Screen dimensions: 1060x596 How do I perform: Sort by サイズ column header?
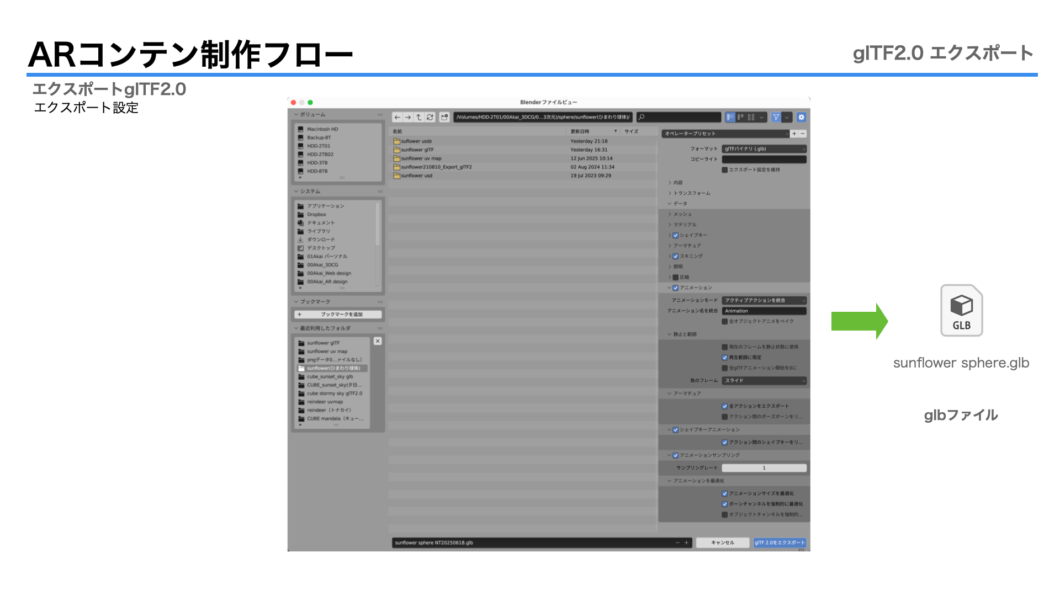[638, 131]
